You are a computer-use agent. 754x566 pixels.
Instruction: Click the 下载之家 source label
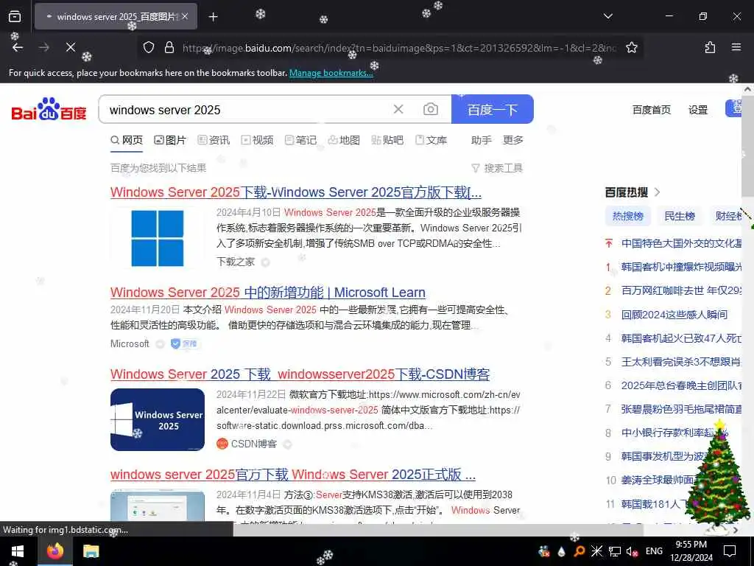[236, 262]
